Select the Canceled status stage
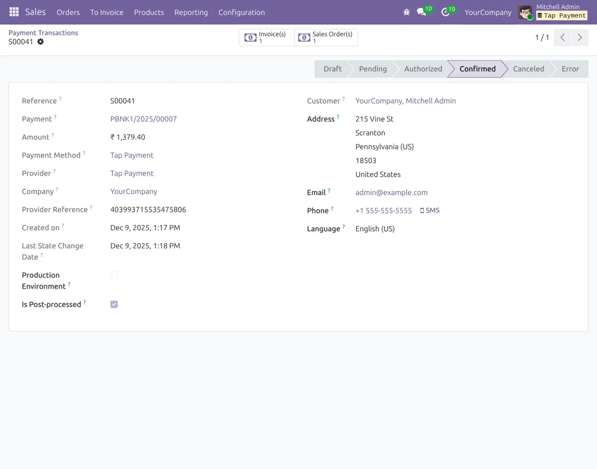Screen dimensions: 597x469 coord(528,69)
